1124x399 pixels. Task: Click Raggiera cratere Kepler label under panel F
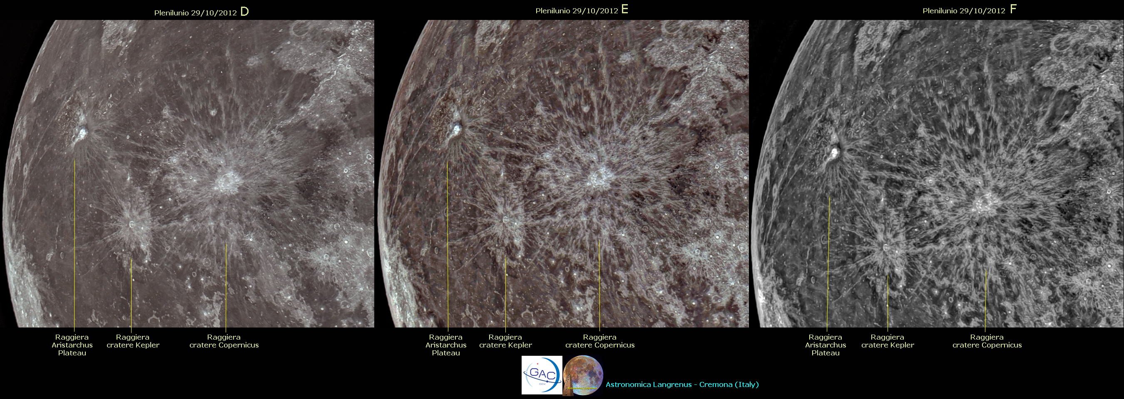[x=888, y=341]
